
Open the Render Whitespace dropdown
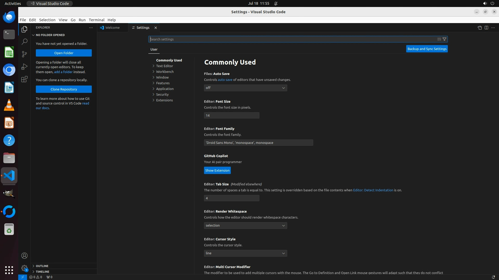245,226
